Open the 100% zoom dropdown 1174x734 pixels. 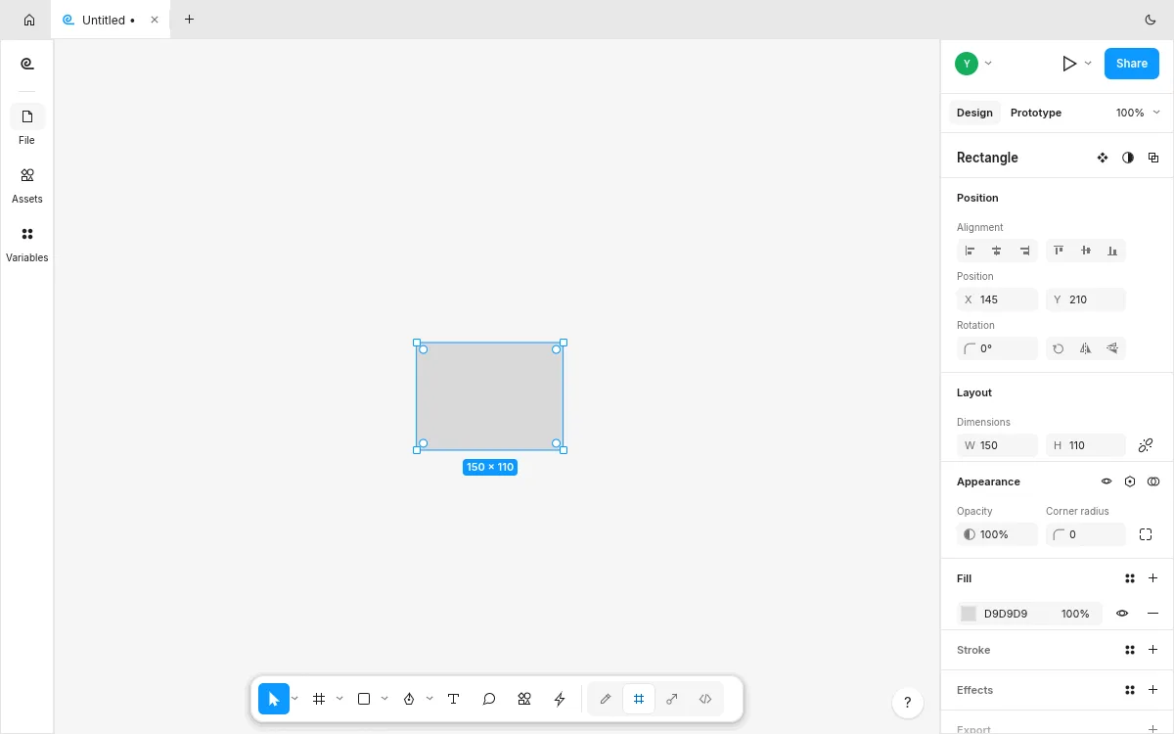coord(1138,113)
